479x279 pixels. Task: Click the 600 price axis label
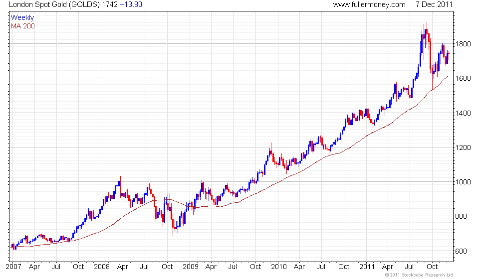point(461,251)
